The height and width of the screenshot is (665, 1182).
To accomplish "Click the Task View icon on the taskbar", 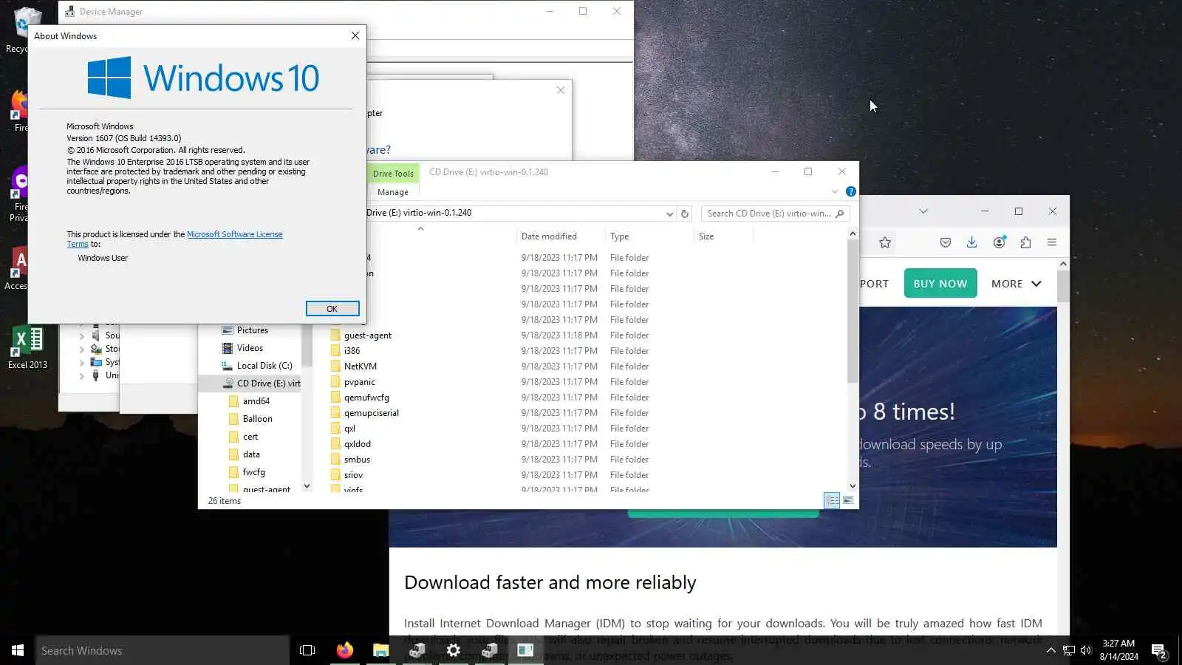I will click(x=307, y=650).
